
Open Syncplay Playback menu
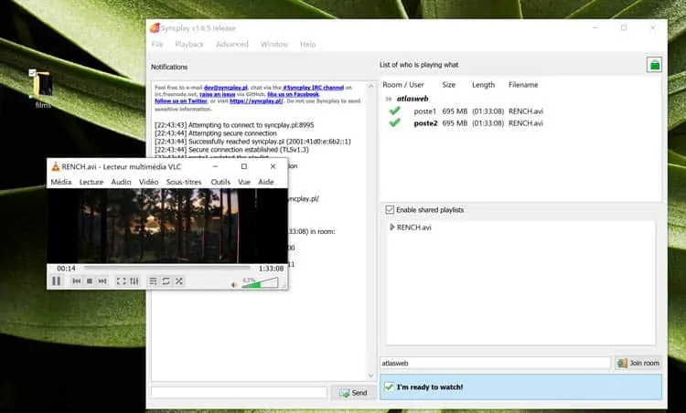pyautogui.click(x=189, y=44)
